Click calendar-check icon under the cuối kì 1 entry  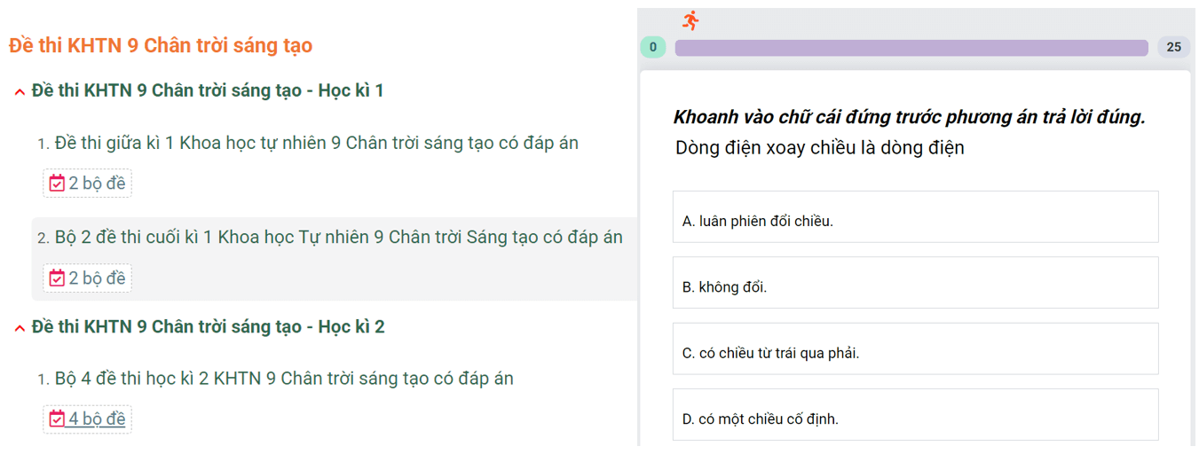(57, 278)
